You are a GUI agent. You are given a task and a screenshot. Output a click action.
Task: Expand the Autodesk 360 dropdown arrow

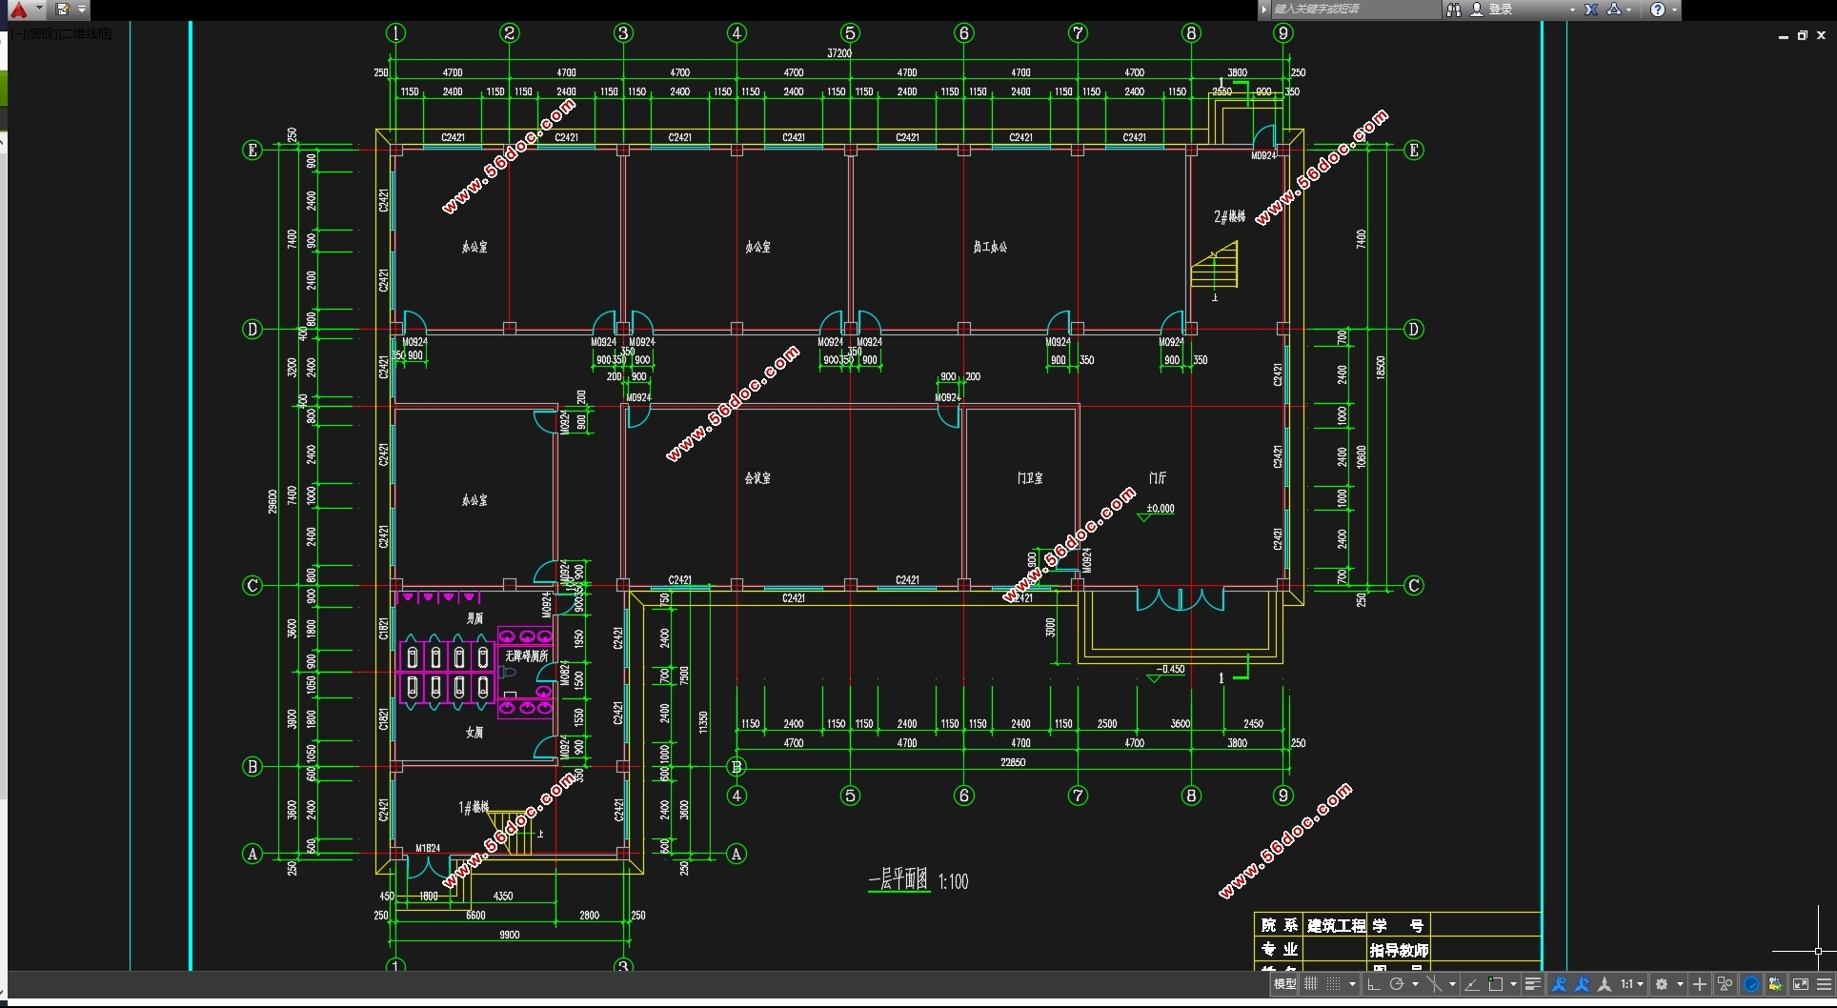pos(1629,10)
